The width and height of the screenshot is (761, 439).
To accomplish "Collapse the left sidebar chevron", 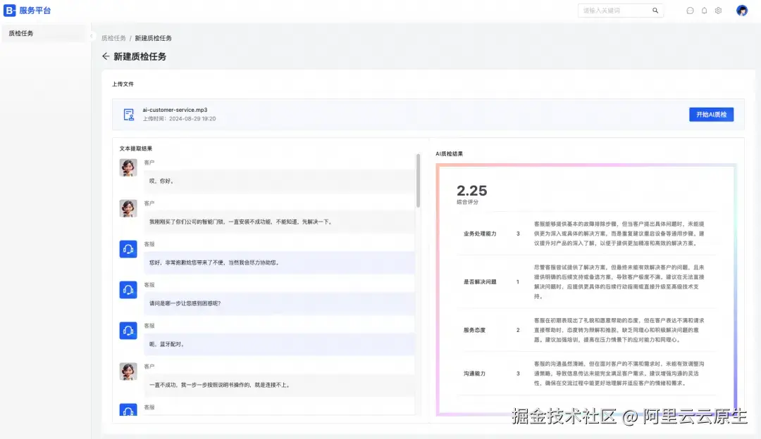I will (x=91, y=36).
